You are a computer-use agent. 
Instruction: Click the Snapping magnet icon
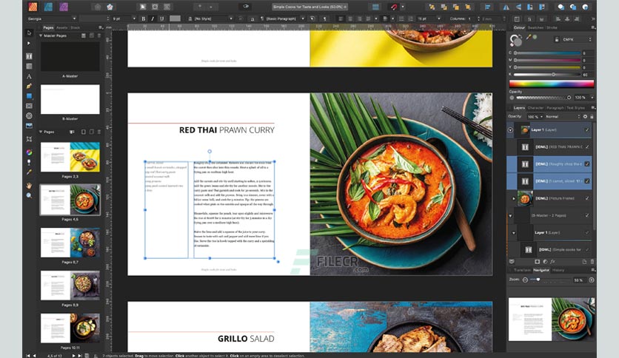[394, 7]
